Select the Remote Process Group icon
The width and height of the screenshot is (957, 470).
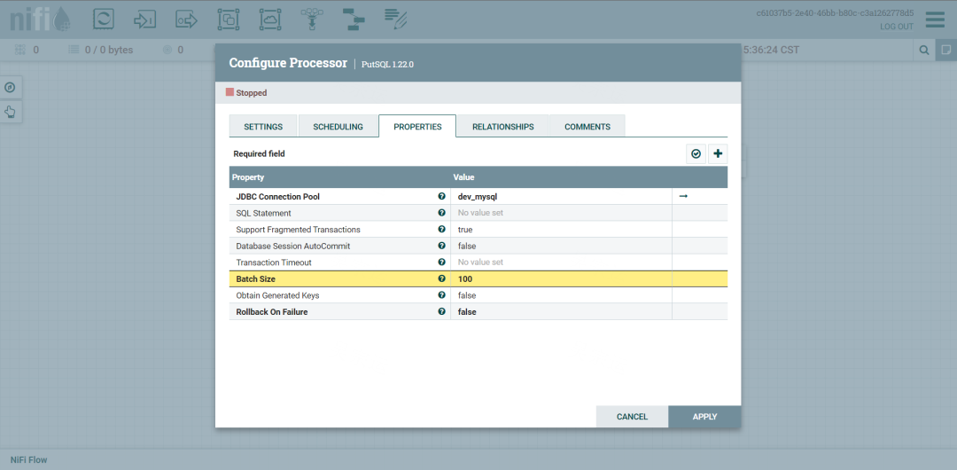tap(269, 20)
